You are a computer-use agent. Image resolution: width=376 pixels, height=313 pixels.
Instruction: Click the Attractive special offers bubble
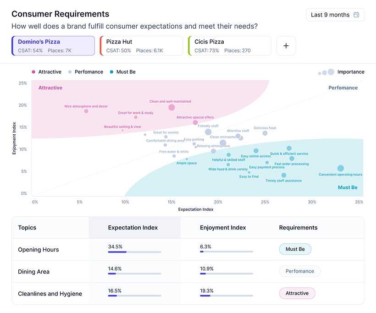coord(195,123)
